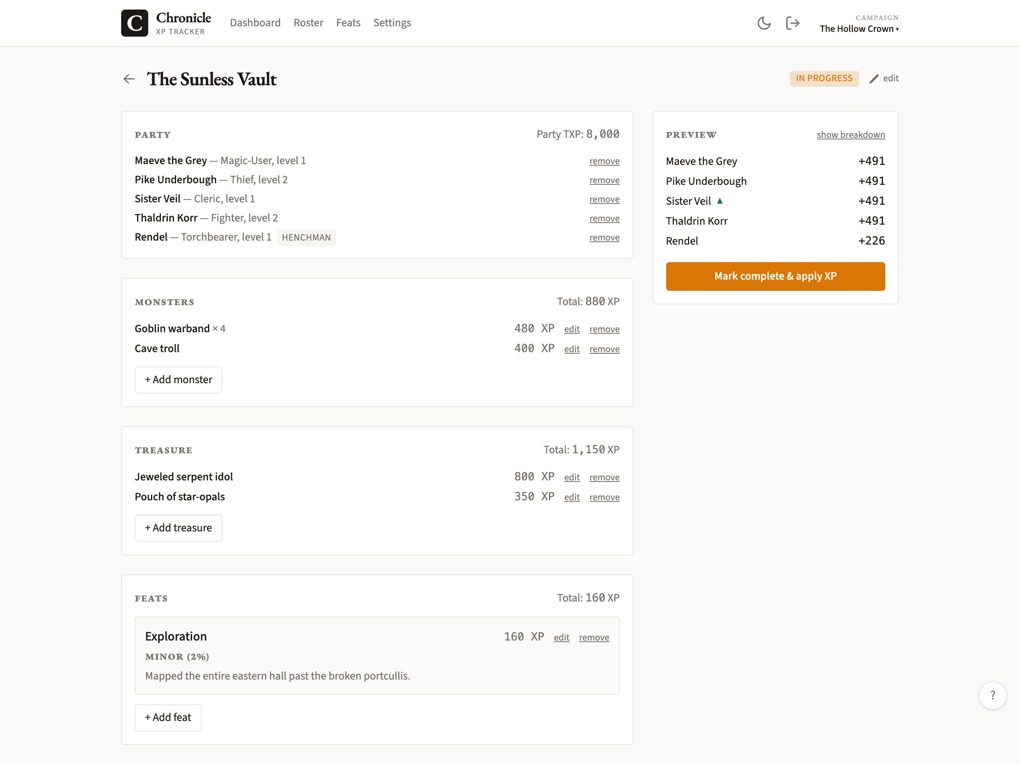Edit the Cave troll entry
This screenshot has width=1020, height=764.
[x=572, y=349]
